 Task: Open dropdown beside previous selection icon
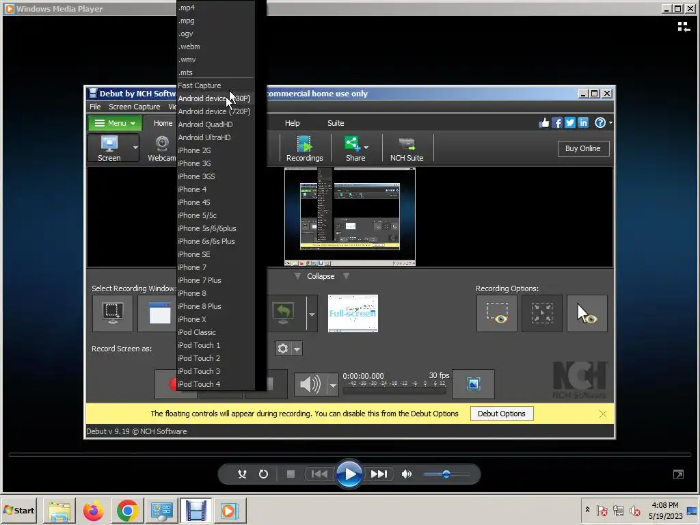pos(312,313)
